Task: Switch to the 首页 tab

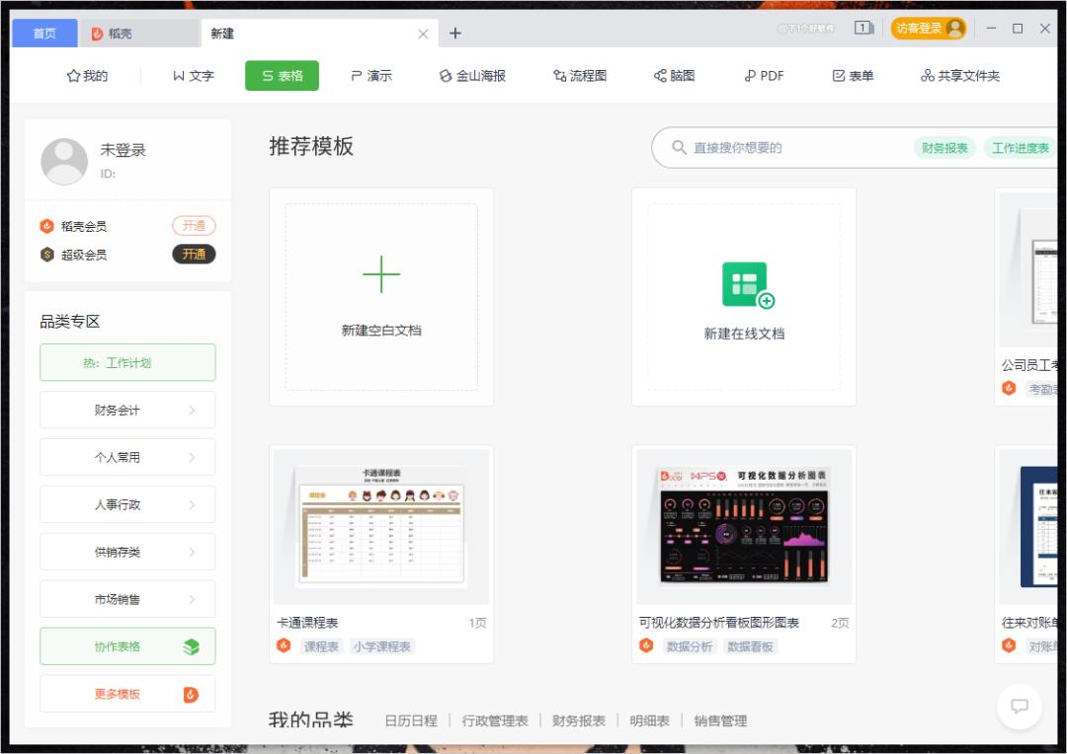Action: tap(43, 33)
